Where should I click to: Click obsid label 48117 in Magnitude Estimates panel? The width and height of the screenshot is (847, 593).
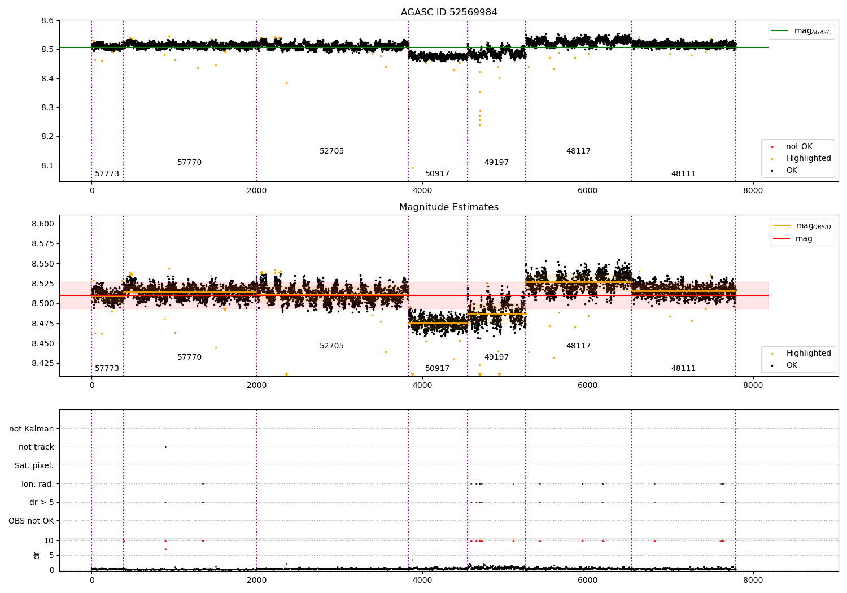click(578, 346)
